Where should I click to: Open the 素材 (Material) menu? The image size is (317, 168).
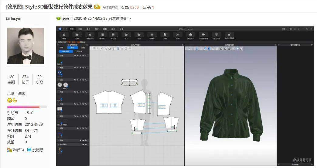[97, 29]
